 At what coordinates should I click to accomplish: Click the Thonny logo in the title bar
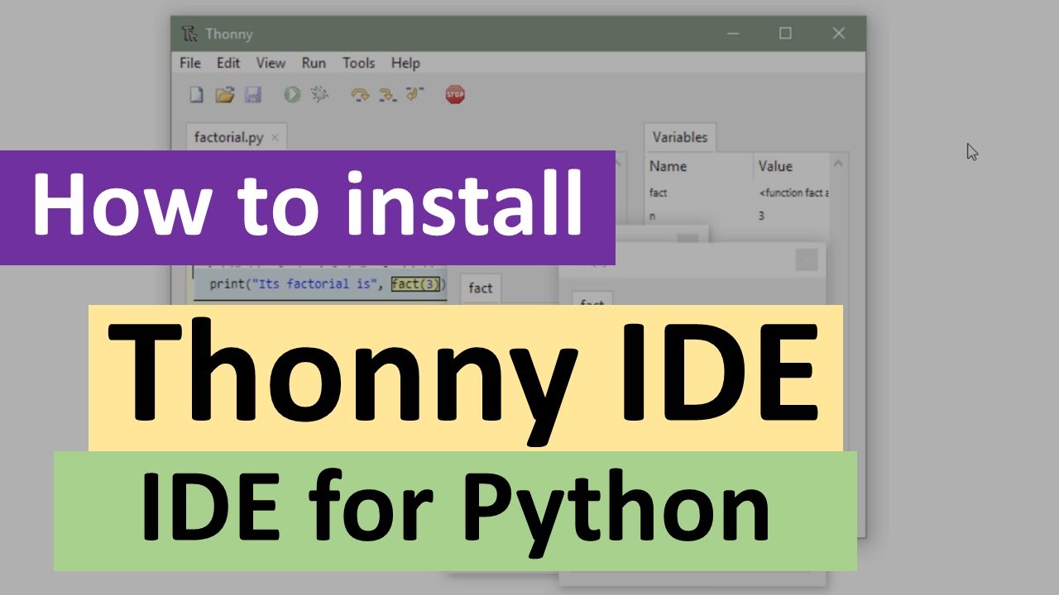click(x=190, y=34)
